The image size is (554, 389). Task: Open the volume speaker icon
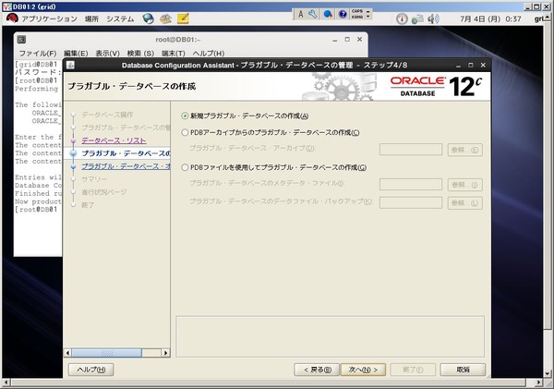433,18
